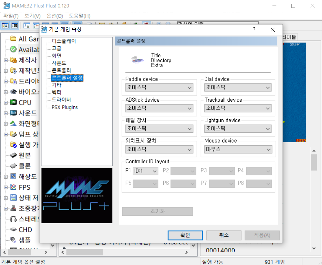Select the 사운드 SND folder in main tree
The width and height of the screenshot is (322, 265).
[13, 113]
